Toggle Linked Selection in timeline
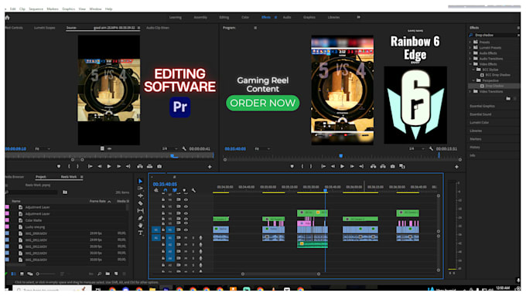 pyautogui.click(x=175, y=190)
